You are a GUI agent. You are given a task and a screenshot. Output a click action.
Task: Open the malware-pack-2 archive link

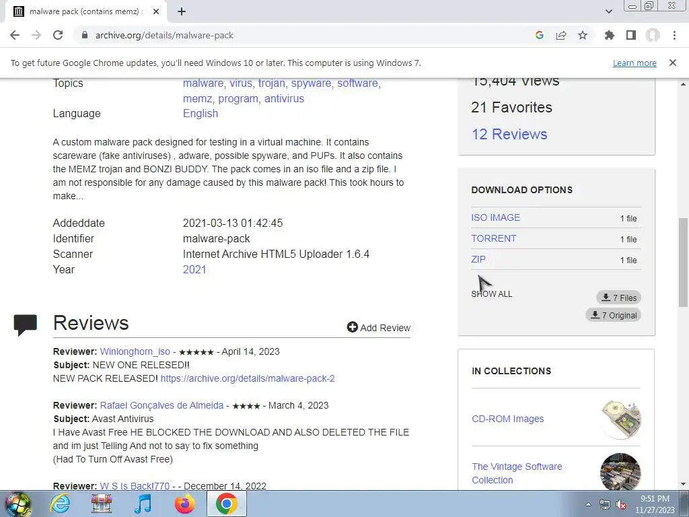[248, 378]
